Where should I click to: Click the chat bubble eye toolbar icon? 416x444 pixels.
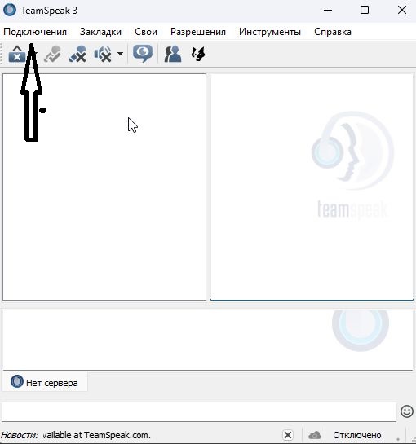[143, 54]
